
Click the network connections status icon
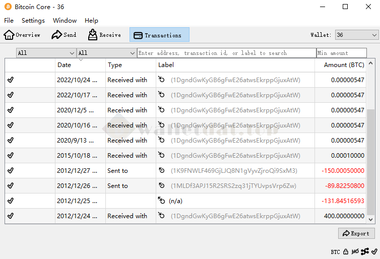(x=365, y=251)
